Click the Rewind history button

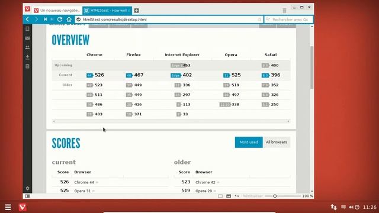(45, 20)
